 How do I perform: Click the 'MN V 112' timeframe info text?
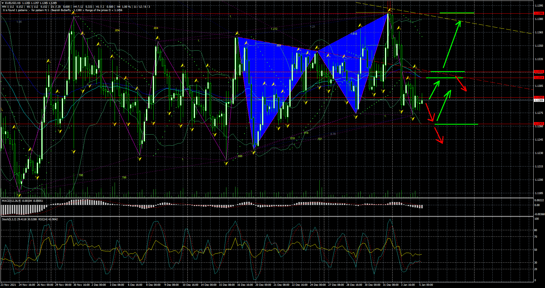point(8,7)
